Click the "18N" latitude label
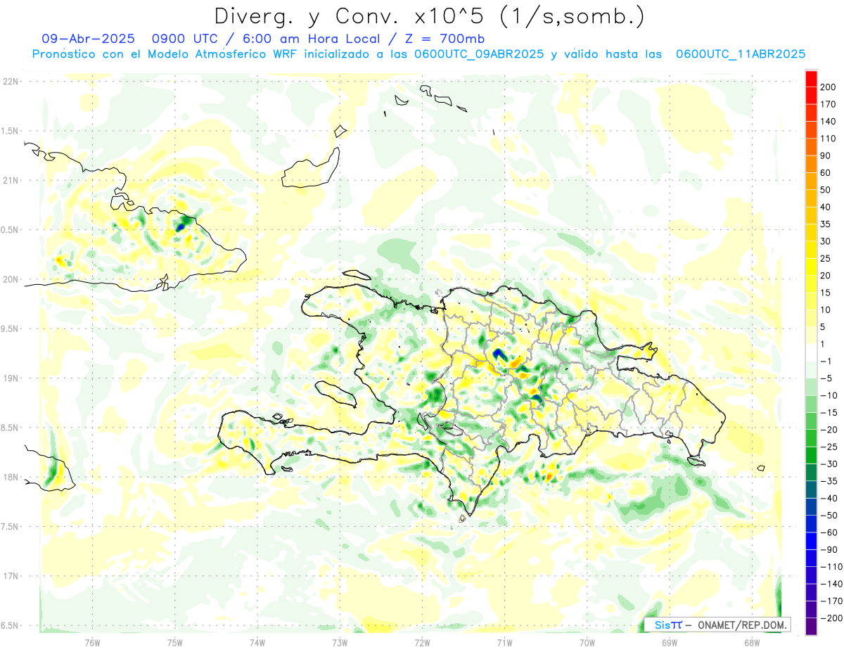Image resolution: width=844 pixels, height=652 pixels. tap(11, 477)
